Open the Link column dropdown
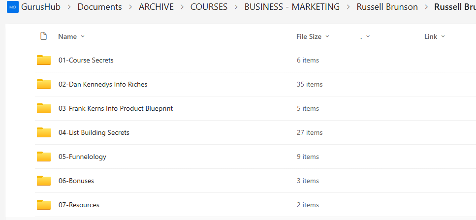476x220 pixels. coord(434,36)
